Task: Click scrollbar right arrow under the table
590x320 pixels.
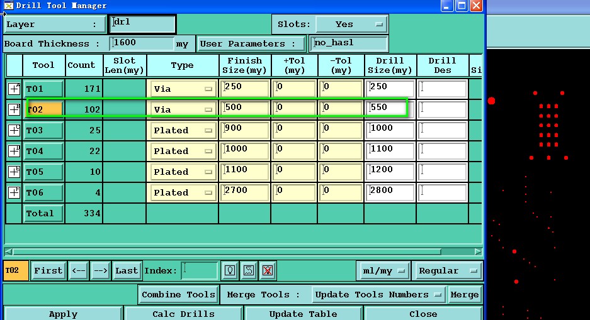Action: coord(478,251)
